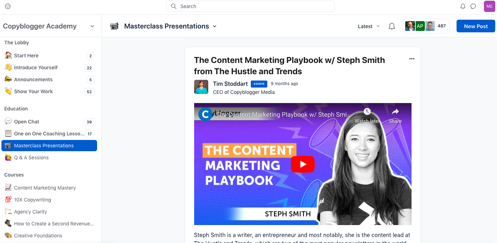This screenshot has width=497, height=243.
Task: Click the camera icon beside Masterclass Presentations title
Action: (114, 26)
